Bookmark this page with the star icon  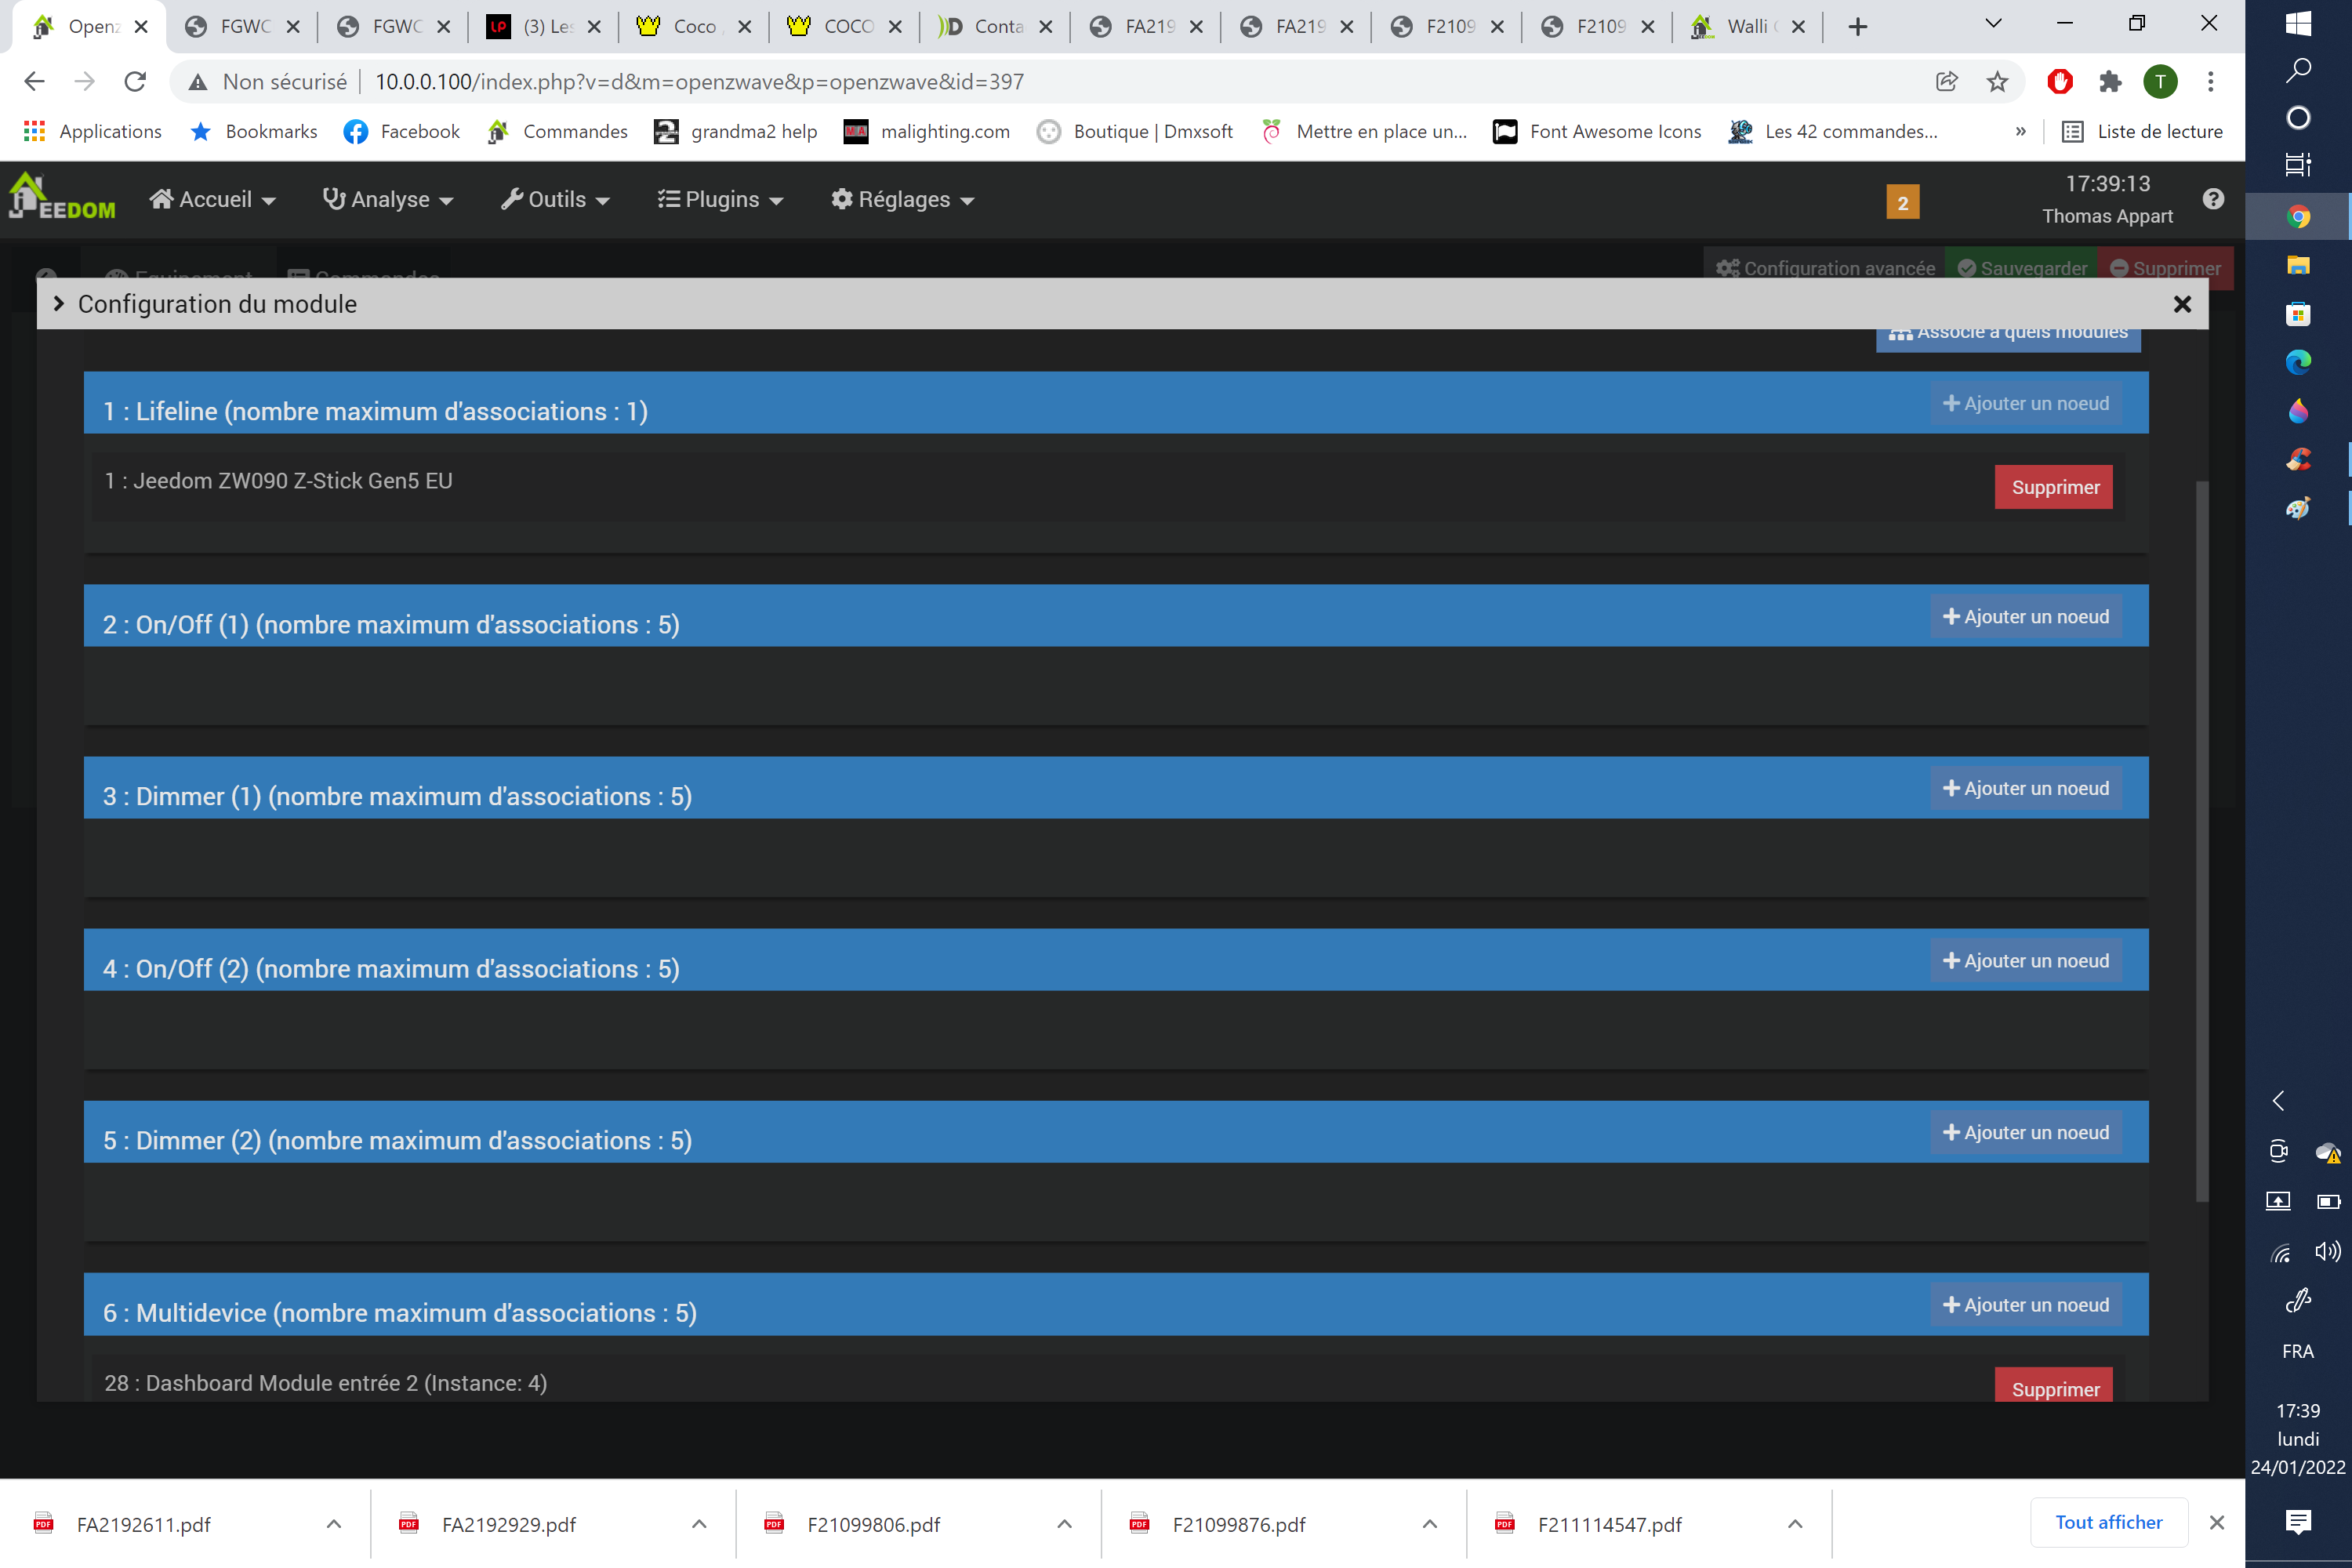coord(1997,82)
